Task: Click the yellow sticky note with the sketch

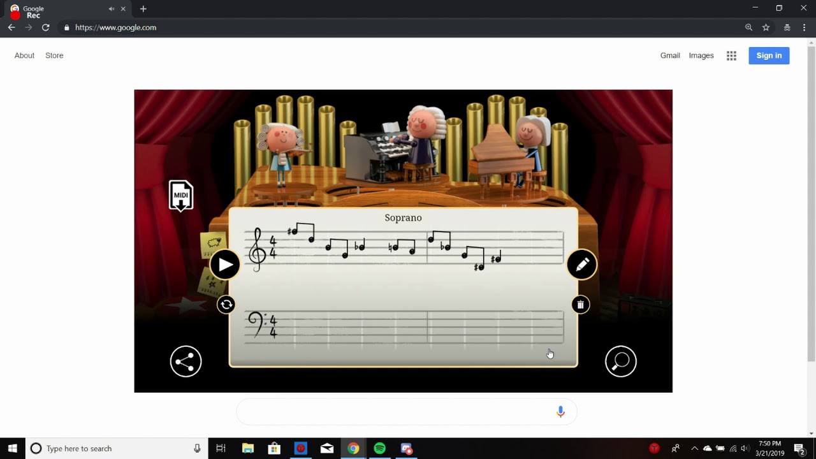Action: pyautogui.click(x=214, y=244)
